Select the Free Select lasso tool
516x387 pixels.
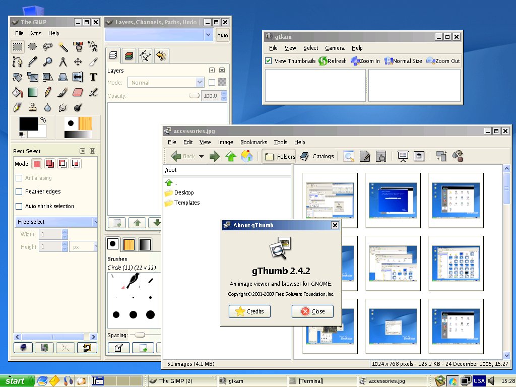[x=48, y=47]
